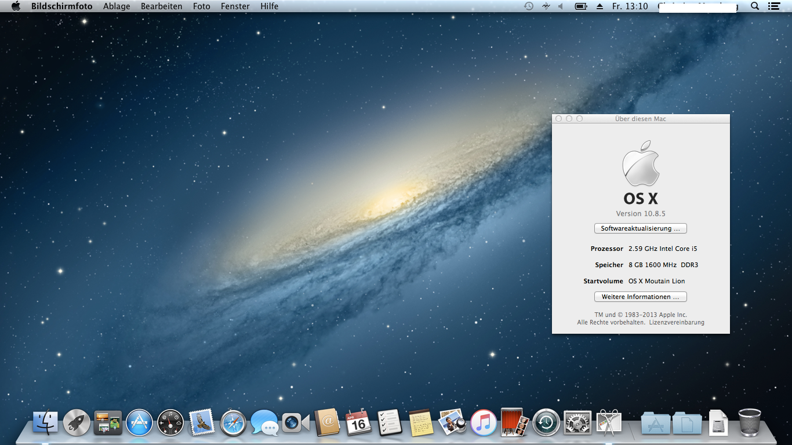Screen dimensions: 792x445
Task: Click the Mail stamp icon in dock
Action: click(x=202, y=422)
